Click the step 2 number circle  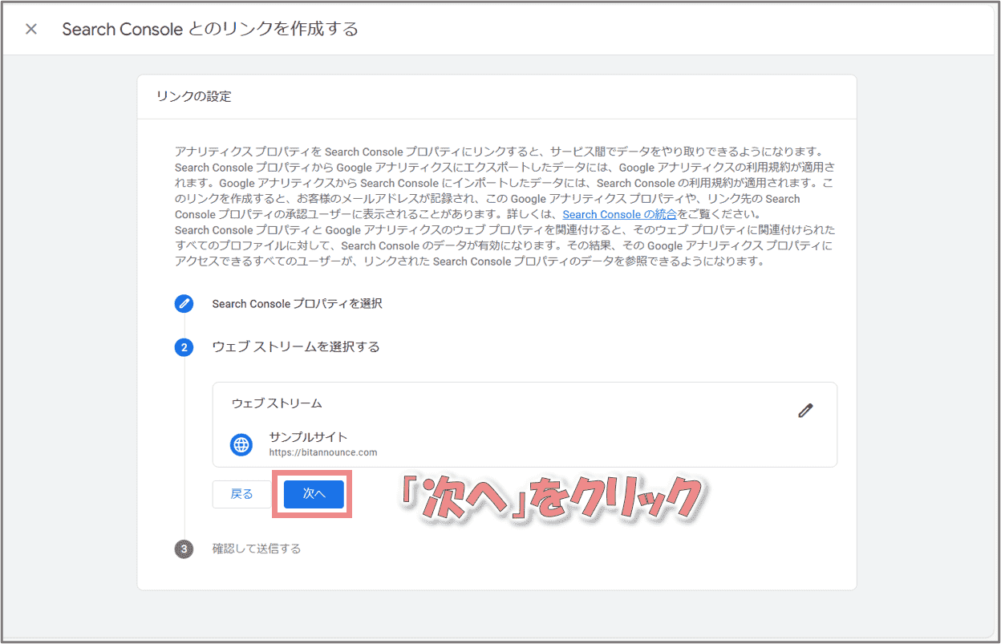tap(184, 347)
